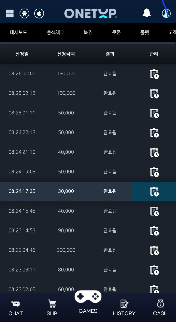Delete the 08.26 01:01 request record
The height and width of the screenshot is (322, 176).
point(154,74)
